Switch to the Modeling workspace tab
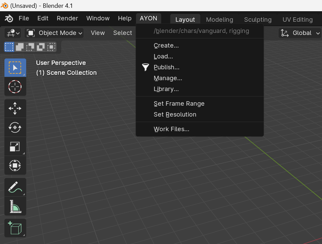The height and width of the screenshot is (244, 322). [x=220, y=19]
